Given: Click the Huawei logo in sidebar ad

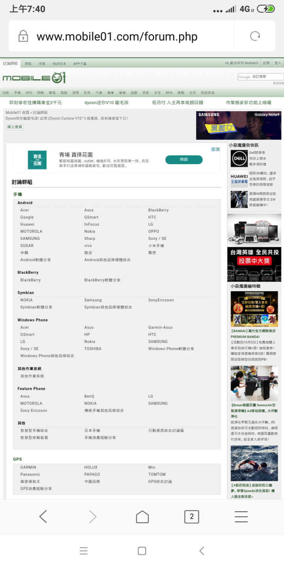Looking at the screenshot, I should [239, 179].
